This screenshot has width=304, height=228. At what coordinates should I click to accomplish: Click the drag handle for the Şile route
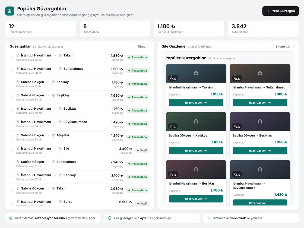[11, 150]
